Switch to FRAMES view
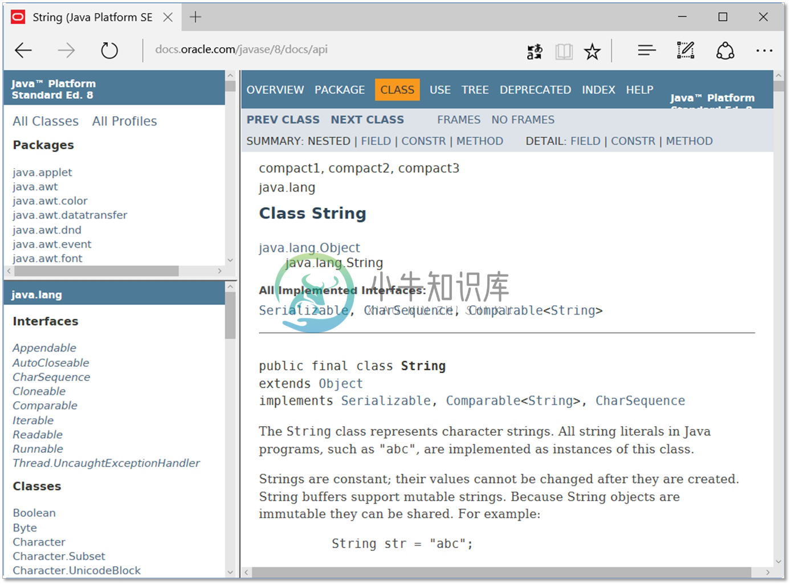Image resolution: width=791 pixels, height=585 pixels. pos(459,120)
